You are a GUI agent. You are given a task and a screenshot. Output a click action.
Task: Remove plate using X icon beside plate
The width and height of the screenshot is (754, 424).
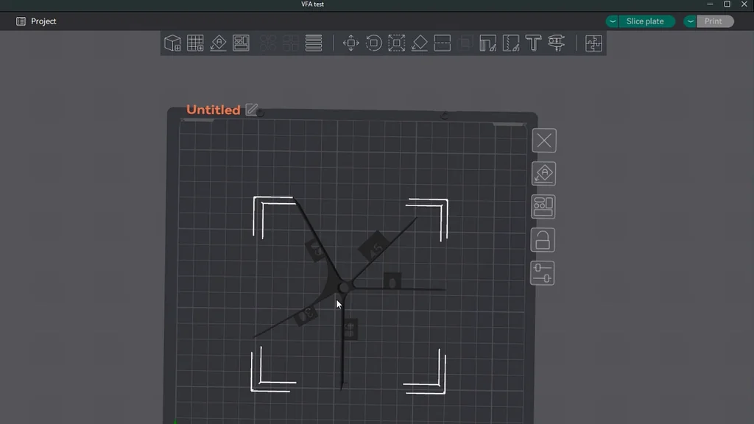[544, 141]
